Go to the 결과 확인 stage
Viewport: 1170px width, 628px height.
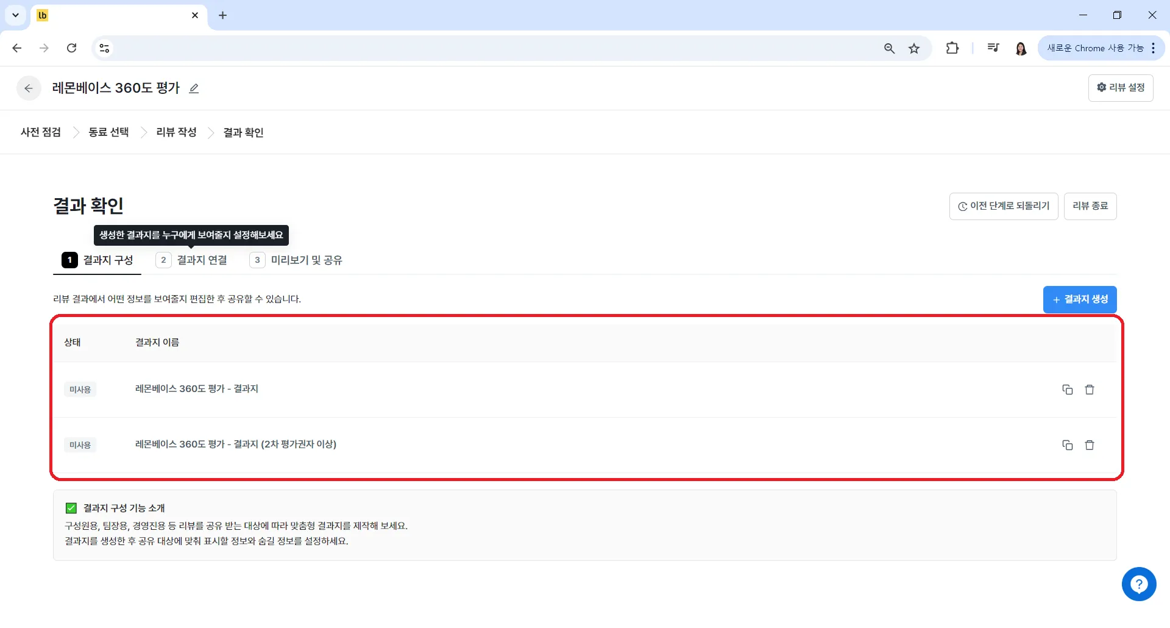tap(243, 132)
